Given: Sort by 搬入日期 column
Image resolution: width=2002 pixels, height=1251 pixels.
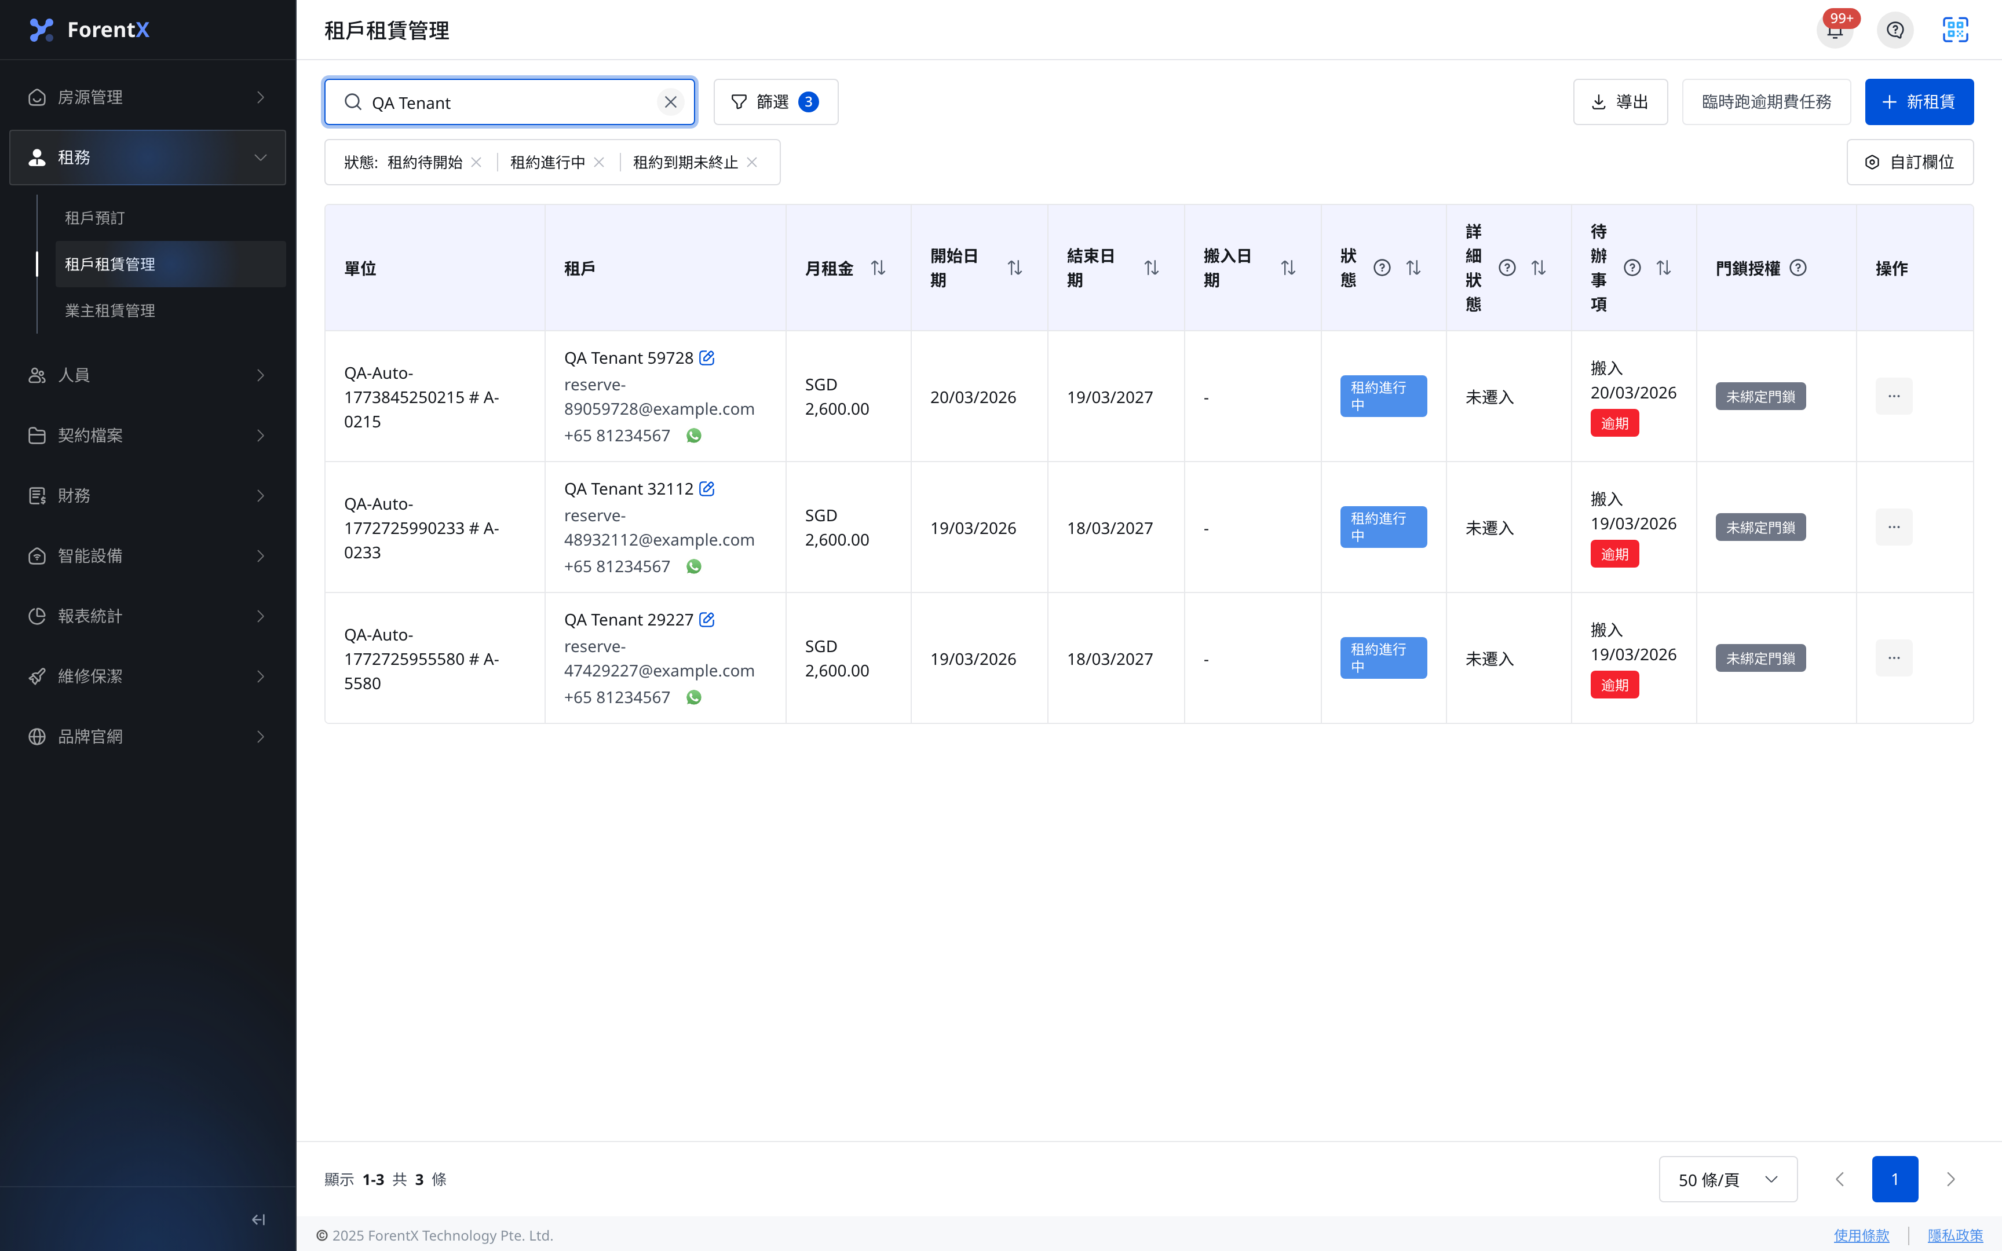Looking at the screenshot, I should (x=1288, y=267).
